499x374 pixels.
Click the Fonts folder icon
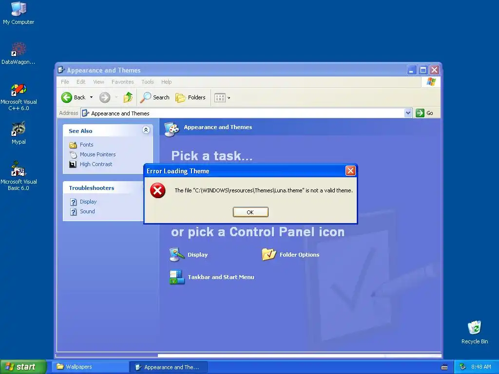point(73,145)
